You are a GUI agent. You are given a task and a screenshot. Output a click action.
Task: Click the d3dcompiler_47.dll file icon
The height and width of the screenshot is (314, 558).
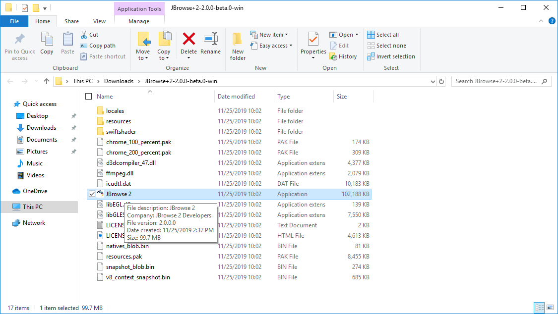click(100, 162)
